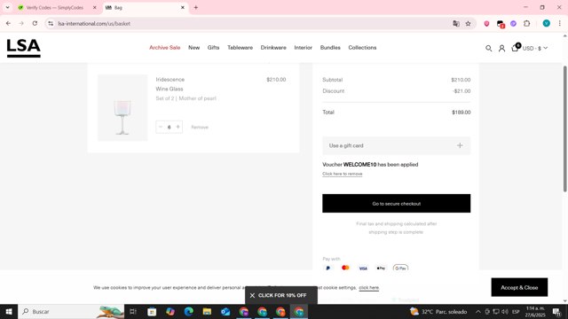The image size is (568, 319).
Task: Open the Collections menu item
Action: click(362, 47)
